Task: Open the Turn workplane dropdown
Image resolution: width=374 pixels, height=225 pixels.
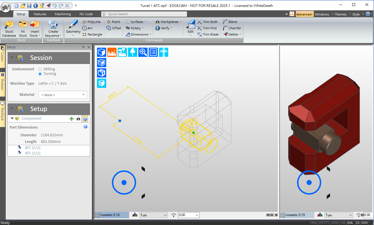Action: 153,215
